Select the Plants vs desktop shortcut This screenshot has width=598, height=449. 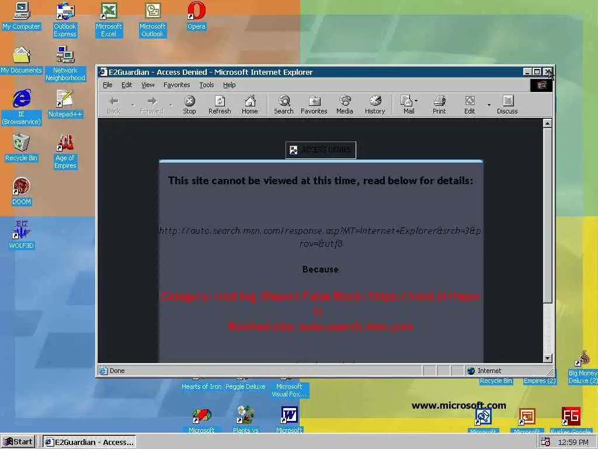[x=246, y=419]
